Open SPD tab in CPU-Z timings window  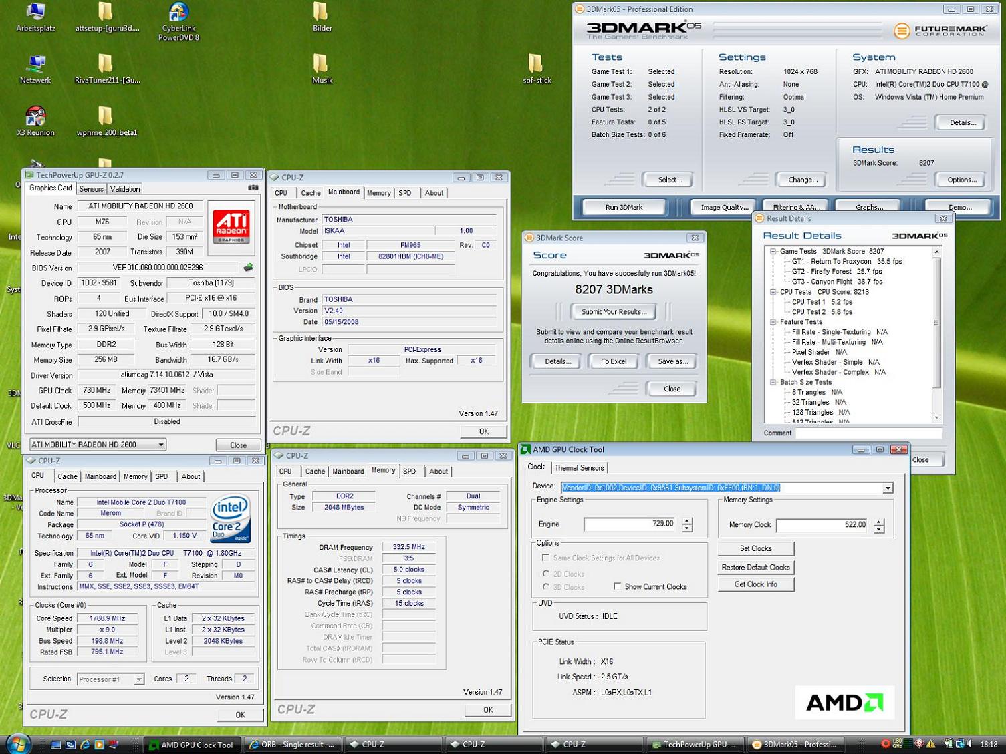point(410,472)
